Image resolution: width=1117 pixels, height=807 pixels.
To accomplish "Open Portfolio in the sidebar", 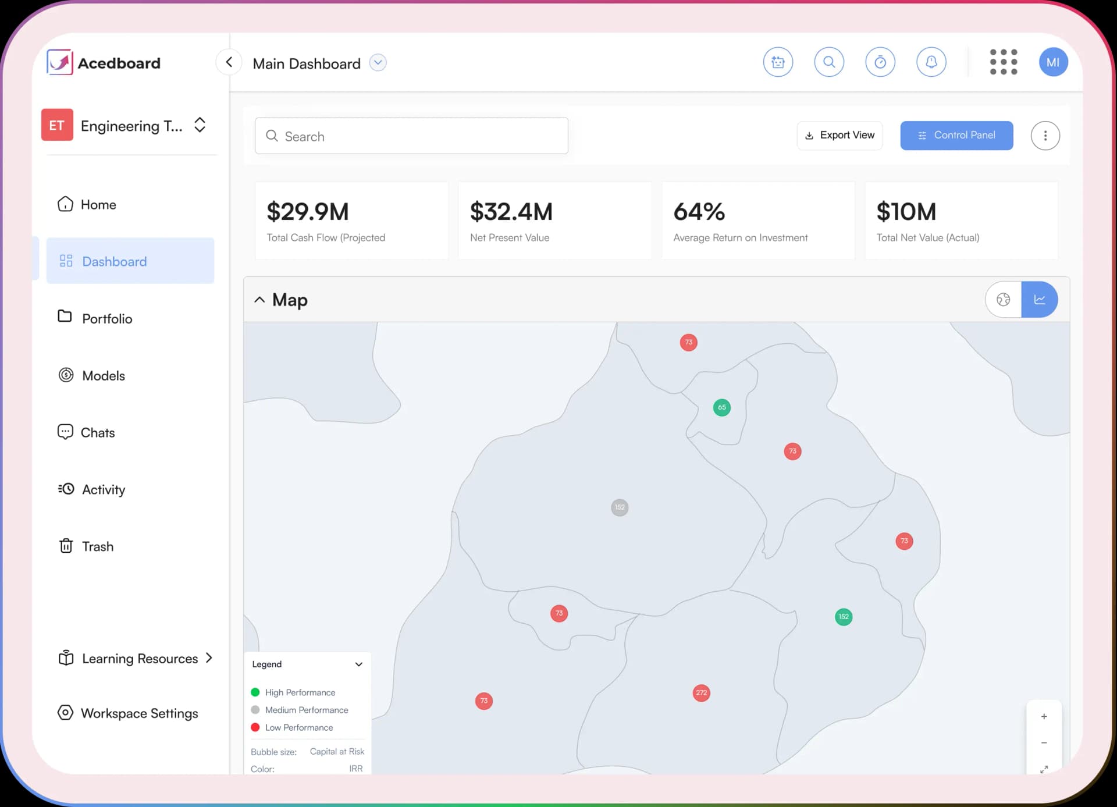I will [x=130, y=318].
